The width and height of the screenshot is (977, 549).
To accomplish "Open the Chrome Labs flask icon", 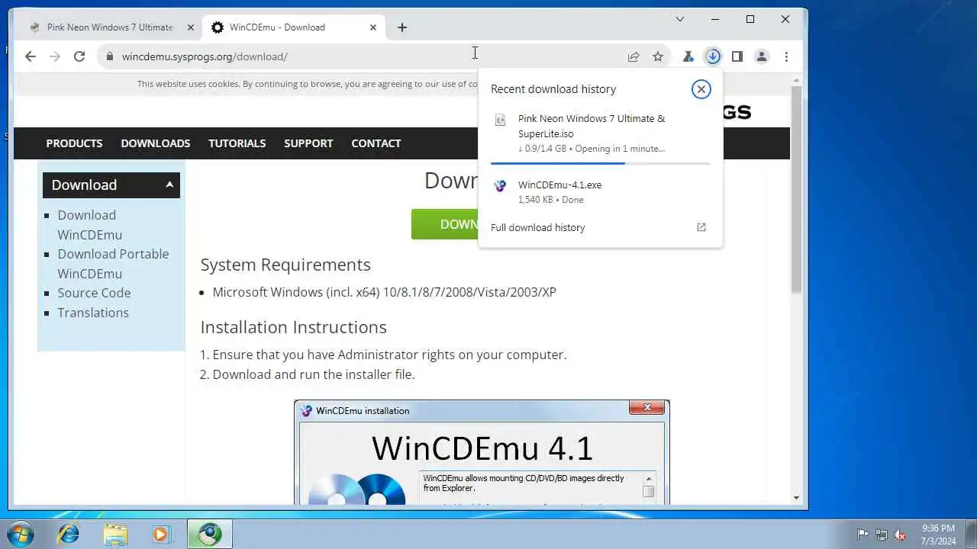I will pyautogui.click(x=688, y=56).
